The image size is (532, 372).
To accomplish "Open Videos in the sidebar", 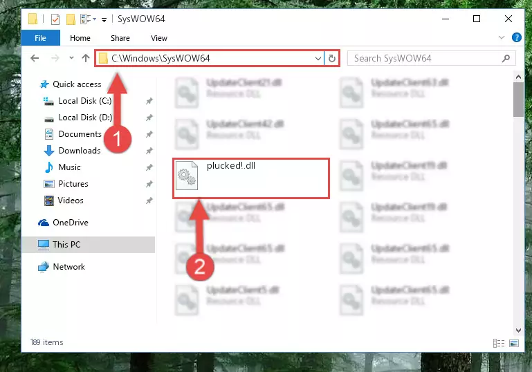I will coord(64,201).
